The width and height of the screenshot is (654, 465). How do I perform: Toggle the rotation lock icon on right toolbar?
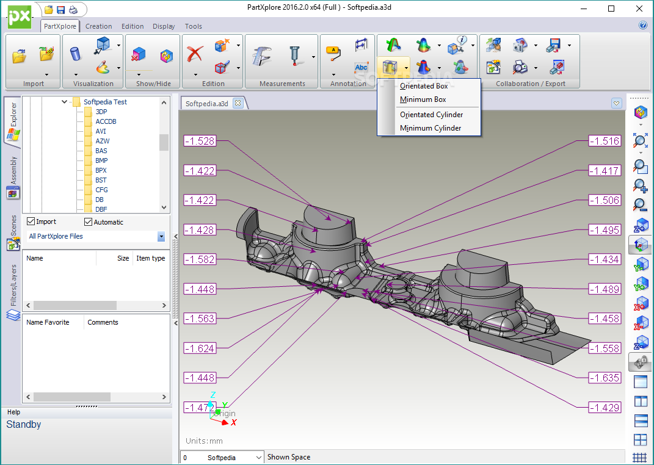point(641,362)
